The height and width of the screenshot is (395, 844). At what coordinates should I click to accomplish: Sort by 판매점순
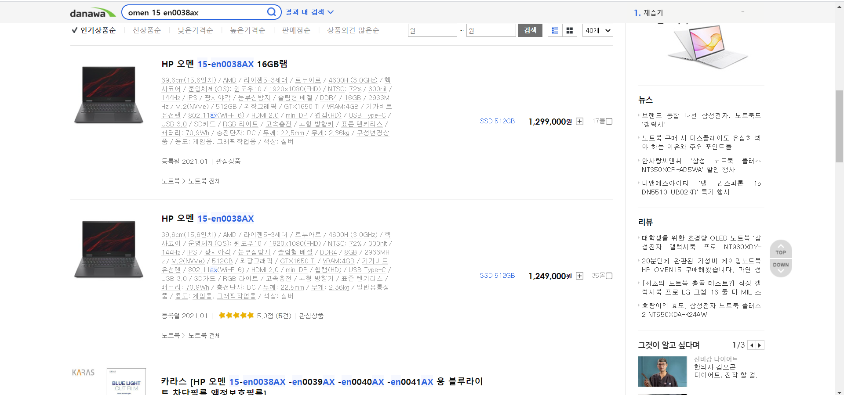(296, 30)
